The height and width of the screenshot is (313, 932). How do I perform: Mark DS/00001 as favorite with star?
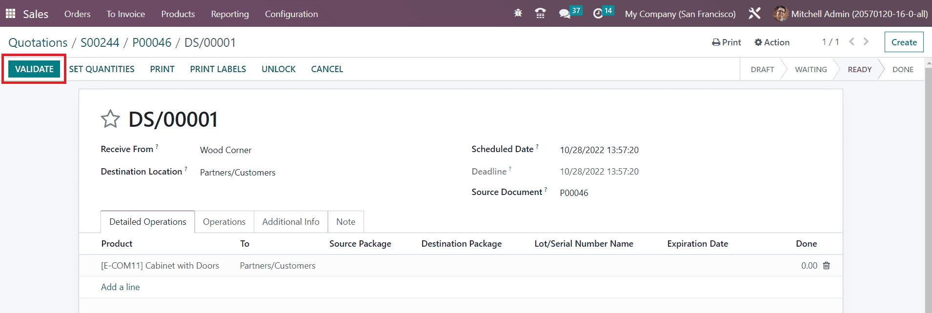(110, 119)
